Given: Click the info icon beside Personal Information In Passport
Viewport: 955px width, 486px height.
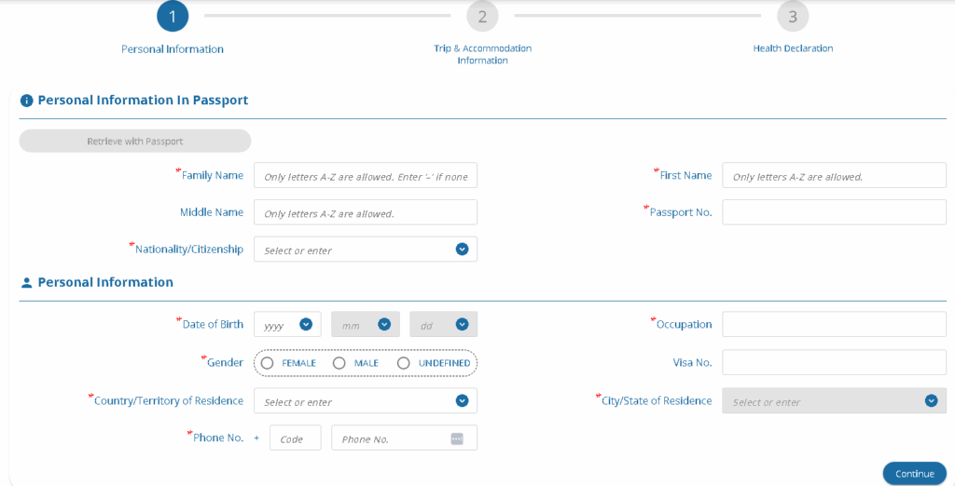Looking at the screenshot, I should 26,101.
